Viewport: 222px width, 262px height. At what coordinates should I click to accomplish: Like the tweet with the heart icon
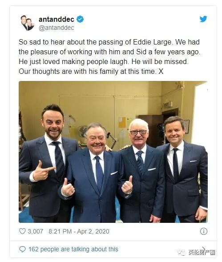click(x=22, y=231)
